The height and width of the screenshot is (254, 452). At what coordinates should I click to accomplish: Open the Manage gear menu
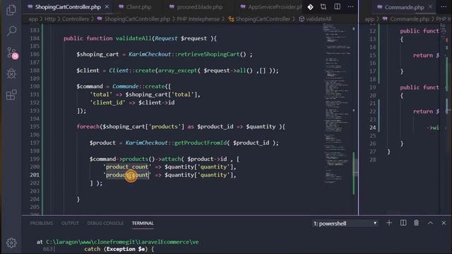click(x=11, y=243)
